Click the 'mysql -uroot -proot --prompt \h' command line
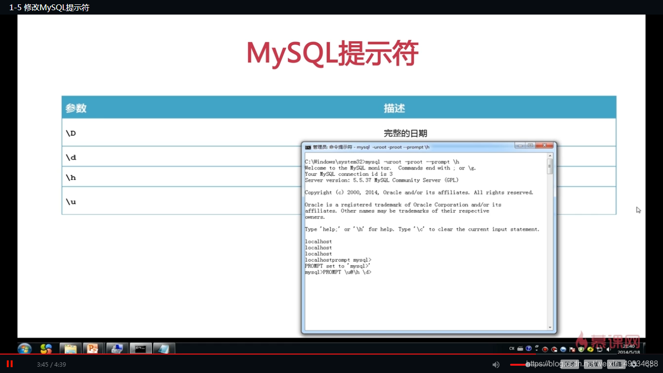The width and height of the screenshot is (663, 373). coord(382,162)
